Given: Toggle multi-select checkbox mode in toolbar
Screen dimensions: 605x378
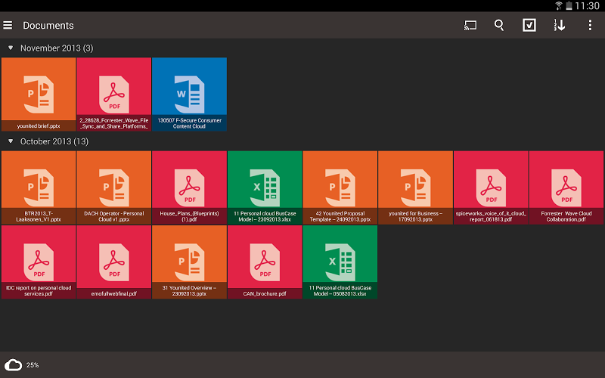Looking at the screenshot, I should tap(529, 25).
